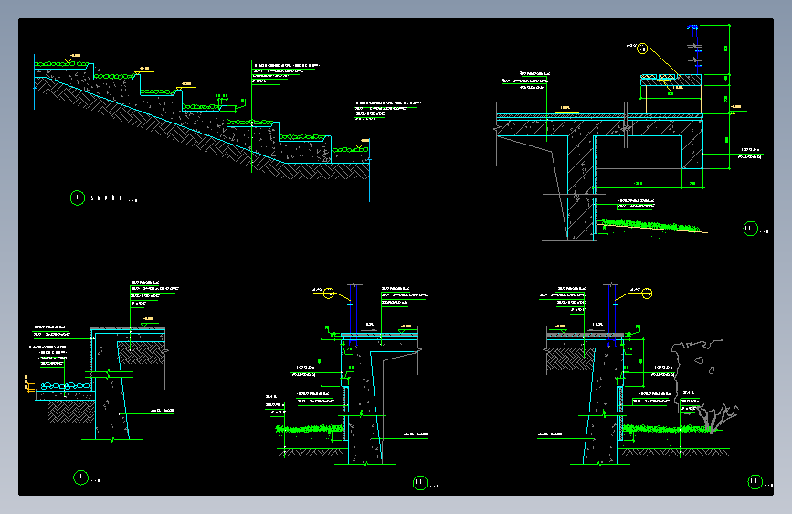Select the green detail number circle under the stepped slope section

pyautogui.click(x=78, y=198)
